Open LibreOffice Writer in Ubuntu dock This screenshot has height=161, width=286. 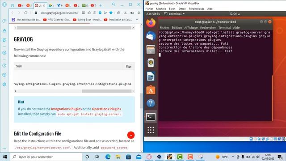(151, 76)
